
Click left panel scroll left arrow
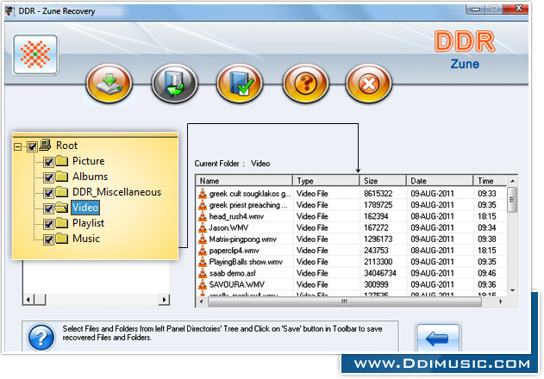coord(28,299)
